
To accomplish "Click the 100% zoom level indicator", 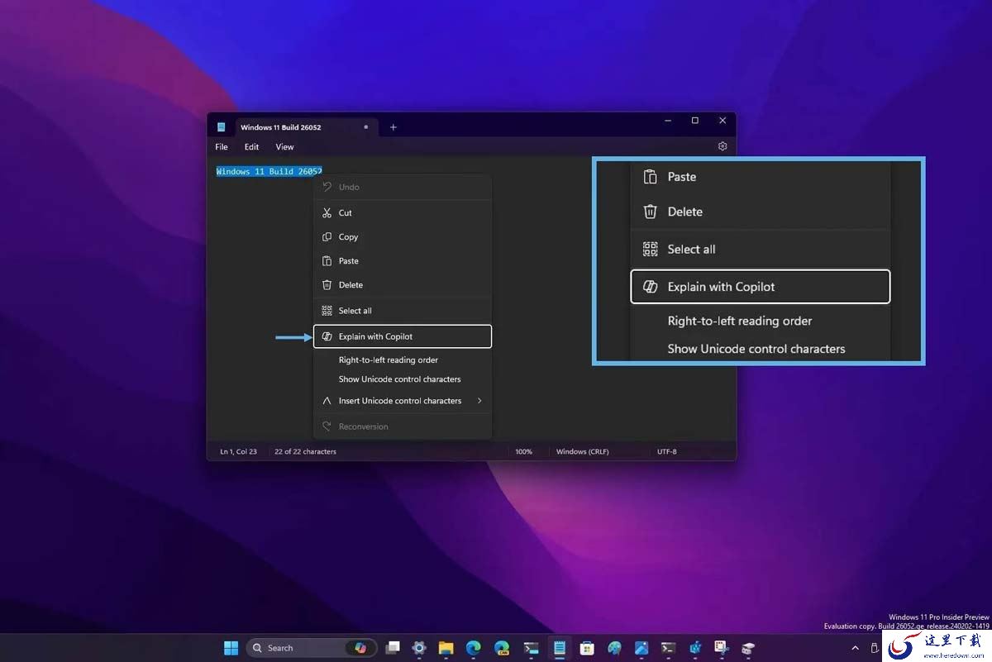I will coord(523,452).
